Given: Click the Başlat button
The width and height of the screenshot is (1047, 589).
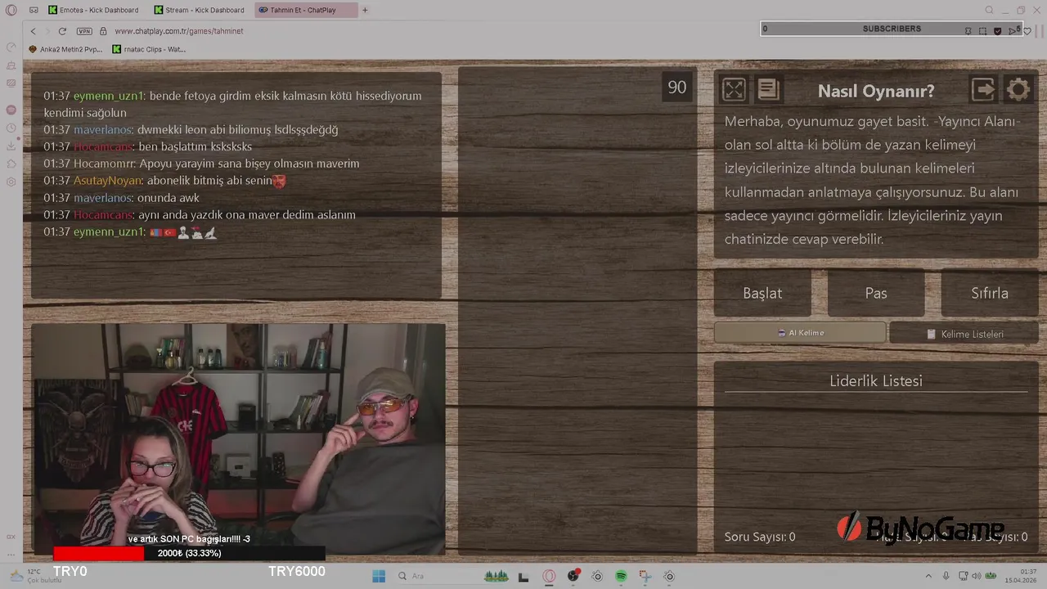Looking at the screenshot, I should click(x=762, y=293).
